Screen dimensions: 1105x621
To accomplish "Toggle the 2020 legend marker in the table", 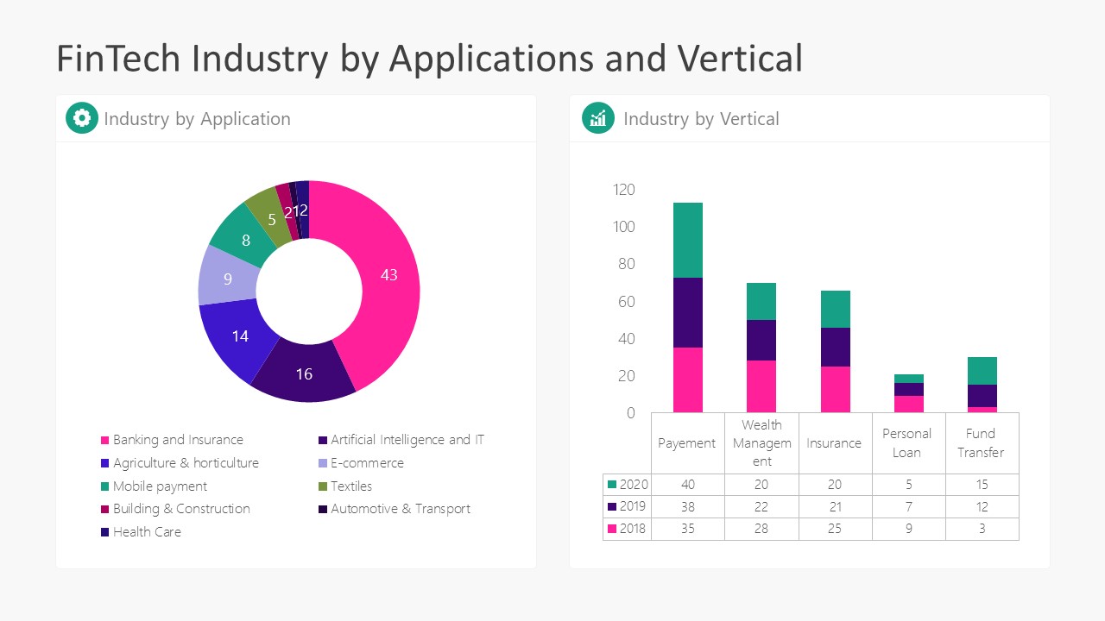I will tap(614, 485).
